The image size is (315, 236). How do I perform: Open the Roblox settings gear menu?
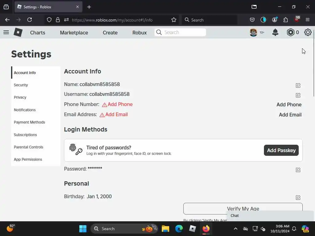pyautogui.click(x=308, y=32)
